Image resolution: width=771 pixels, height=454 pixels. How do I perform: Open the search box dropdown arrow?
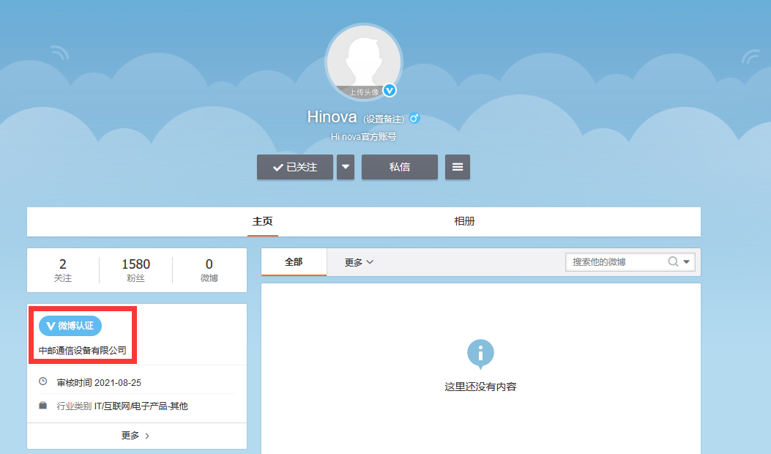[687, 261]
